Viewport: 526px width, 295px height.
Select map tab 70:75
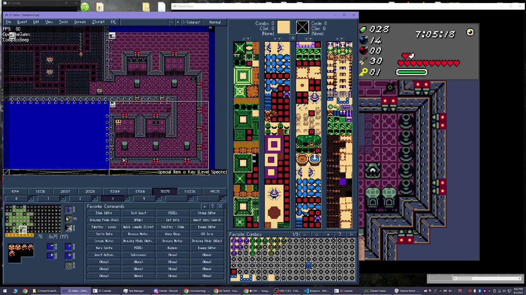[x=165, y=191]
